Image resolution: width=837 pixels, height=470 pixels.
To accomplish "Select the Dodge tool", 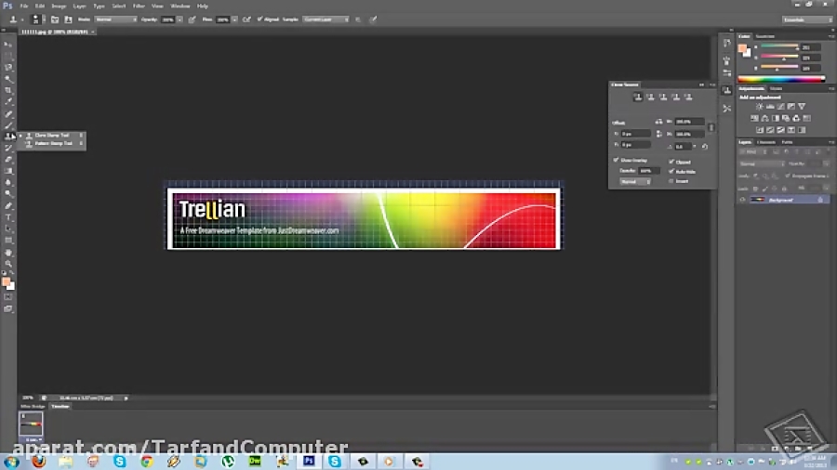I will [x=8, y=193].
